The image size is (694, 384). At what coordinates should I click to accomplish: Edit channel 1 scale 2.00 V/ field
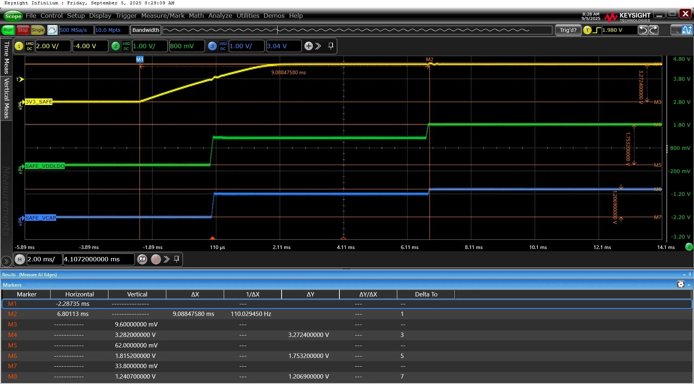coord(53,46)
